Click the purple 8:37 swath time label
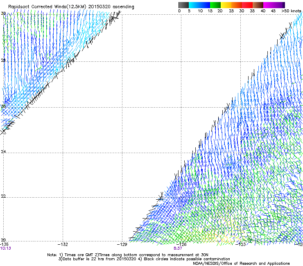303x266 pixels. 178,248
